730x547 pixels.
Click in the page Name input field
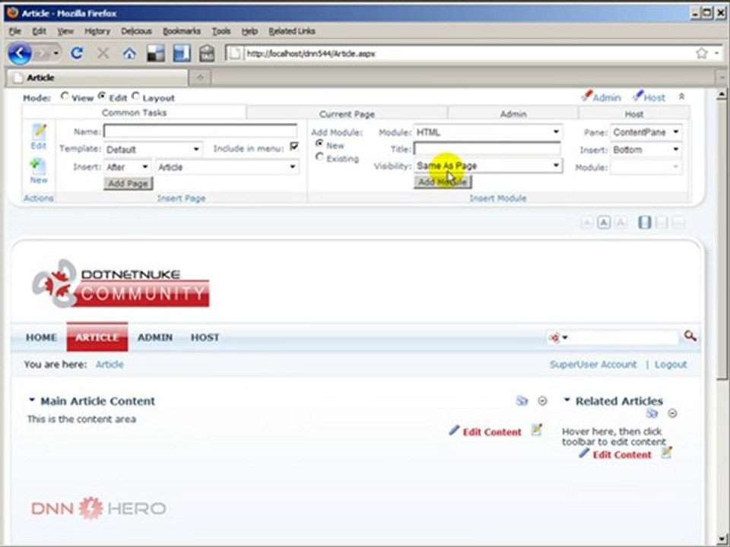pos(200,131)
